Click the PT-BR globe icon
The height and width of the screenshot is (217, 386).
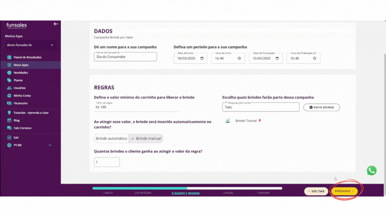tap(9, 145)
